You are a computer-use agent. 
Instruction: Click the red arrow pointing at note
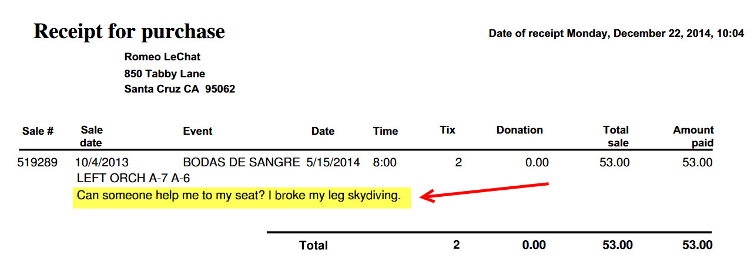(486, 193)
